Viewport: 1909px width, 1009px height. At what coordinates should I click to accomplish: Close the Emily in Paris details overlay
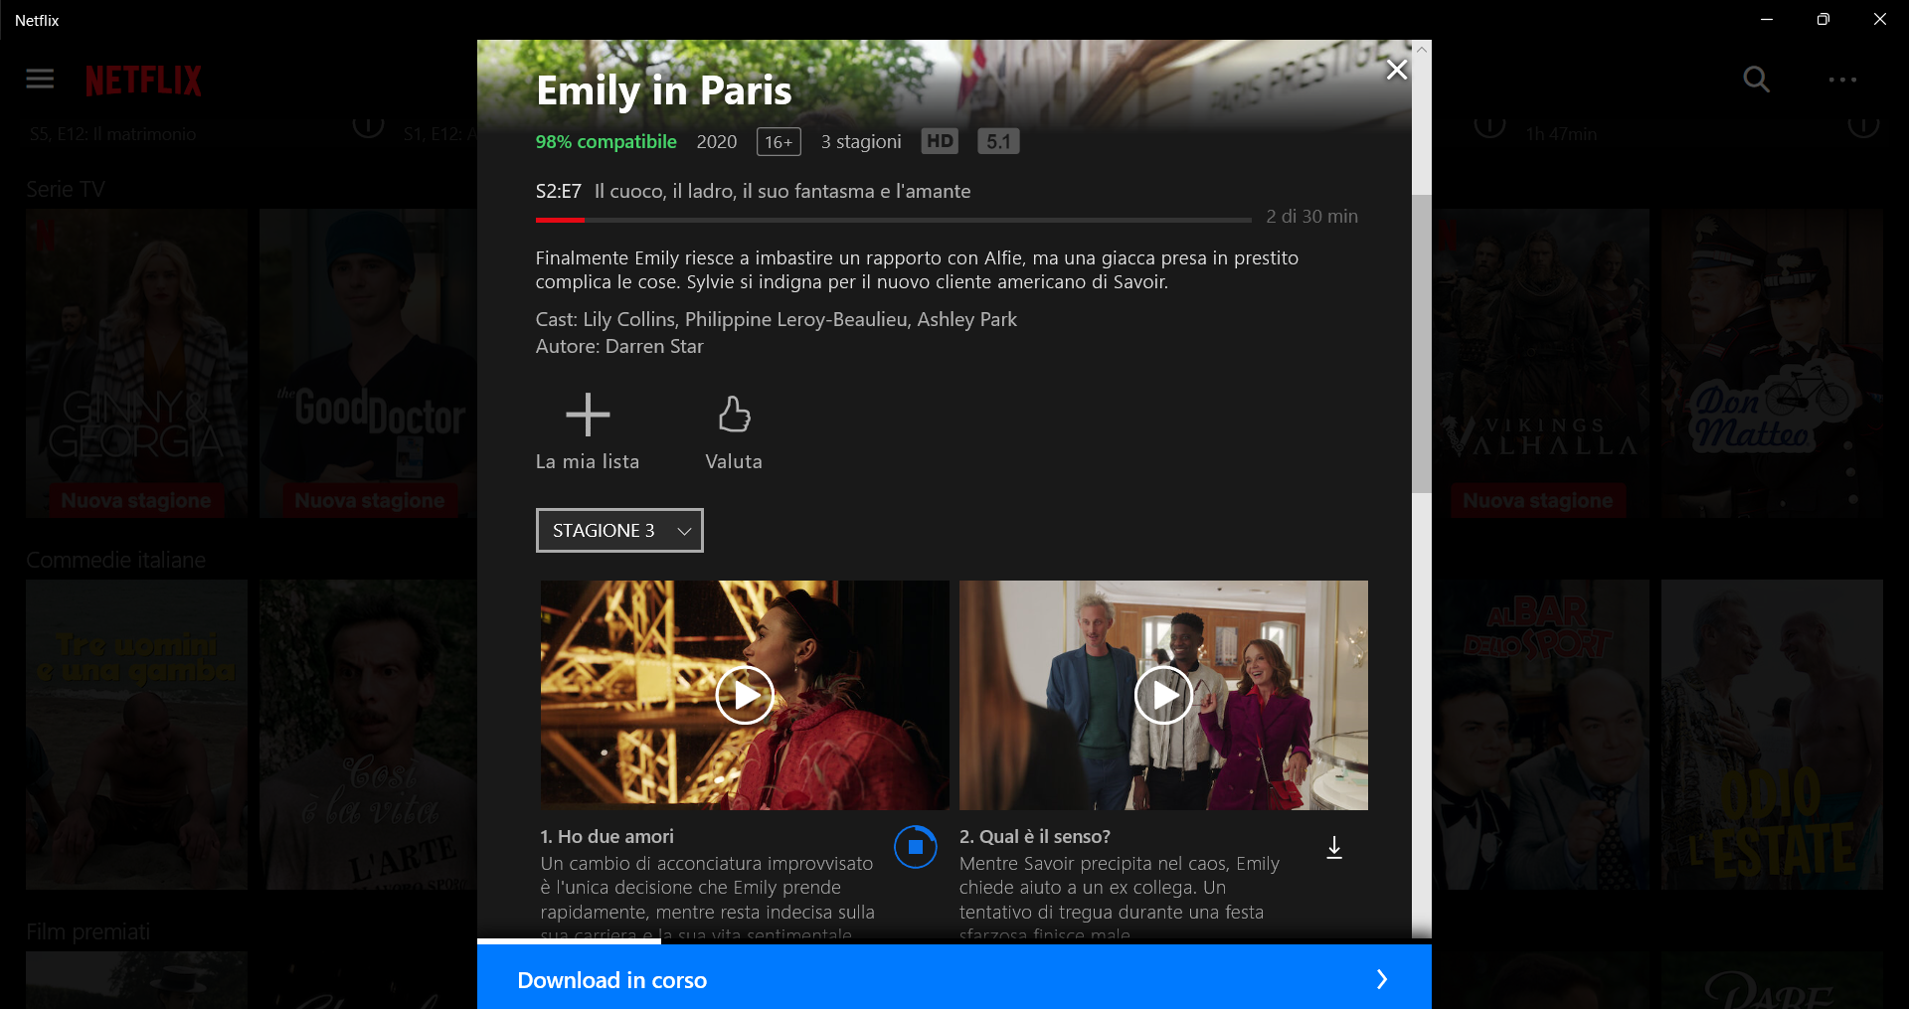coord(1396,70)
